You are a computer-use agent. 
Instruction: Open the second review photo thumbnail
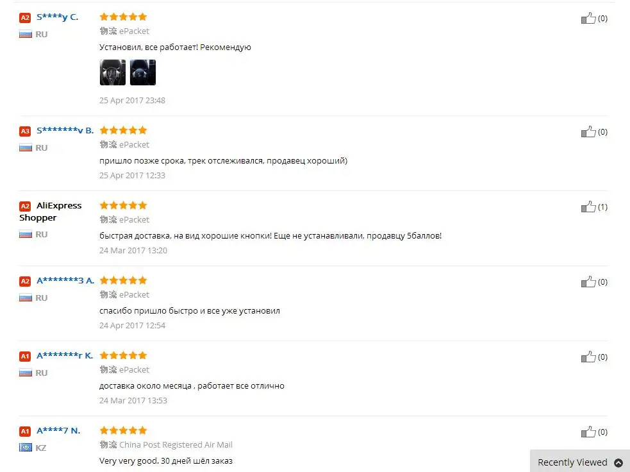(143, 72)
